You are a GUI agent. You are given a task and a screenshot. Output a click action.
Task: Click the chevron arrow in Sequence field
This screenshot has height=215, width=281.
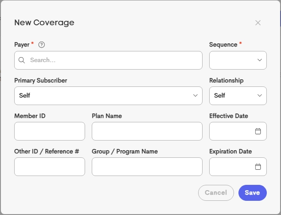(260, 60)
